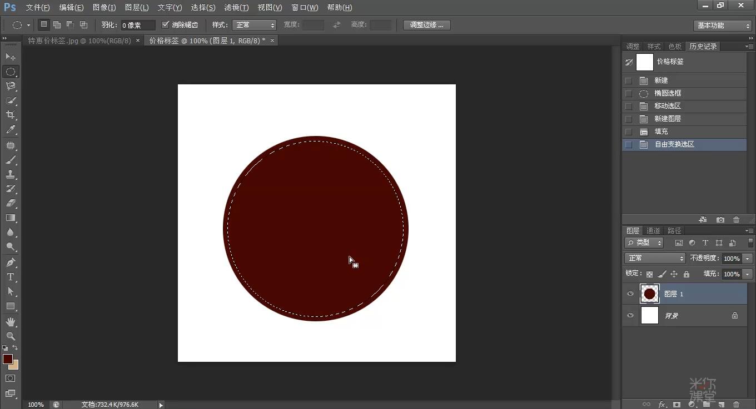Viewport: 756px width, 409px height.
Task: Uncheck the 消除锯齿 checkbox
Action: click(165, 24)
